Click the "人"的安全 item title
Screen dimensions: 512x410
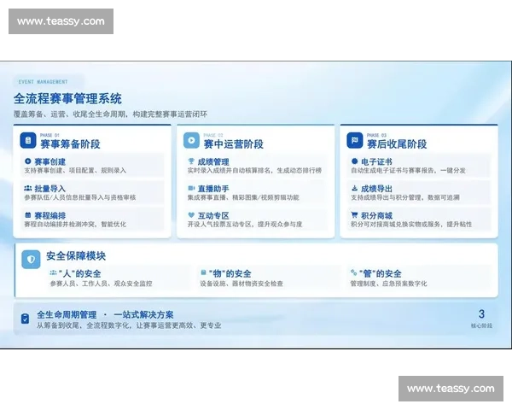[79, 273]
